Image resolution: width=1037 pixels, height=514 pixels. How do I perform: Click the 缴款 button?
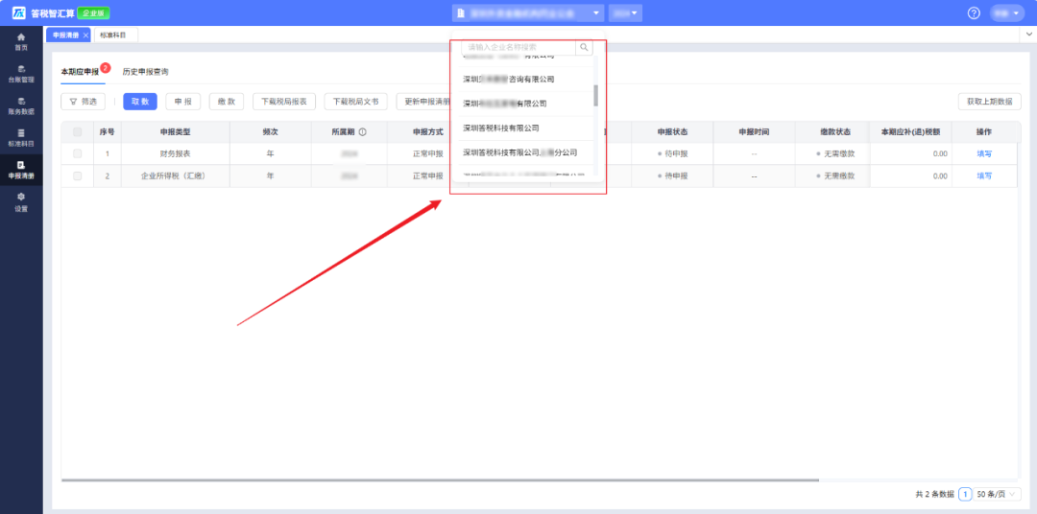pos(227,102)
